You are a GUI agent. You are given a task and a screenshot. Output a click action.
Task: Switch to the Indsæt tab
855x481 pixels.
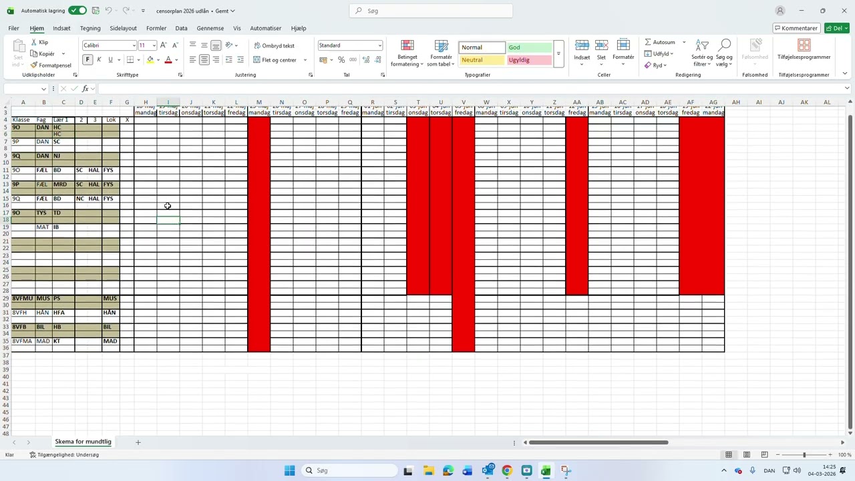(61, 28)
